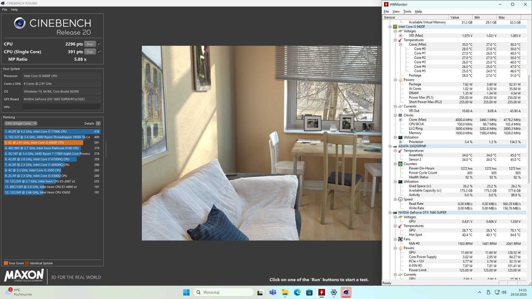Open the Windows Start menu
The width and height of the screenshot is (532, 299).
click(186, 292)
